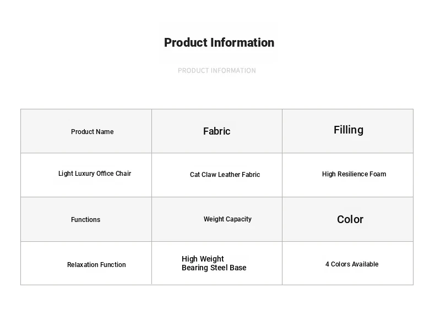Select the Color header cell
Viewport: 435px width, 311px height.
pos(348,219)
